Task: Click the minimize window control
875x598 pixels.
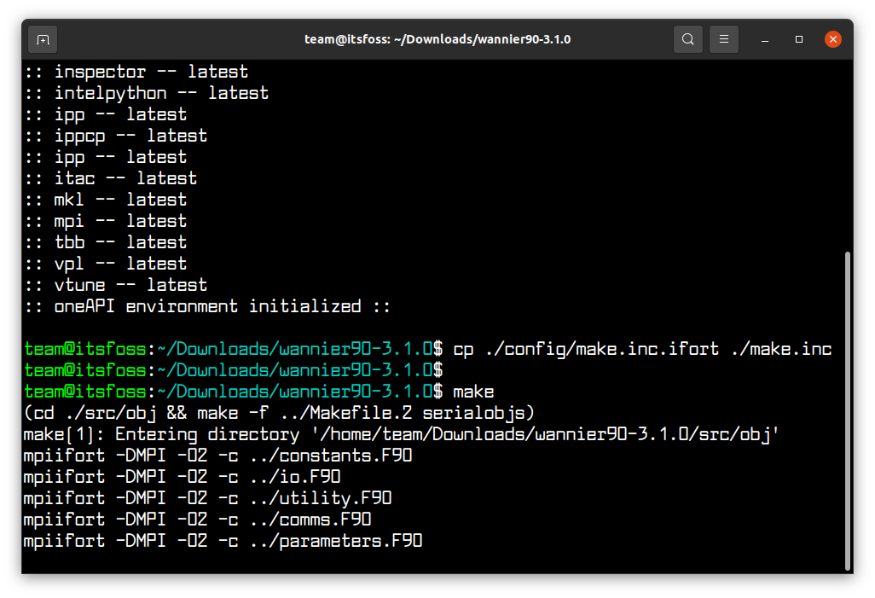Action: (764, 40)
